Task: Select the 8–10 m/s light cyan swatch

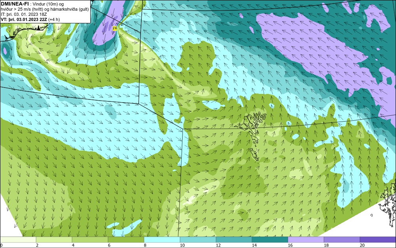Action: pos(162,240)
